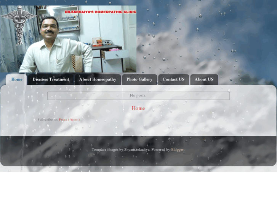Click the 'No posts.' message box
The height and width of the screenshot is (207, 277).
click(x=138, y=96)
